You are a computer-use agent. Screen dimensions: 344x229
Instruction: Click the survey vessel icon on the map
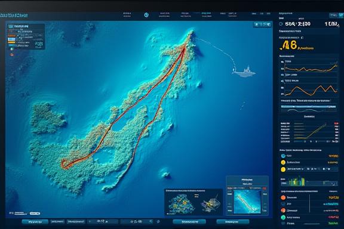tap(244, 72)
